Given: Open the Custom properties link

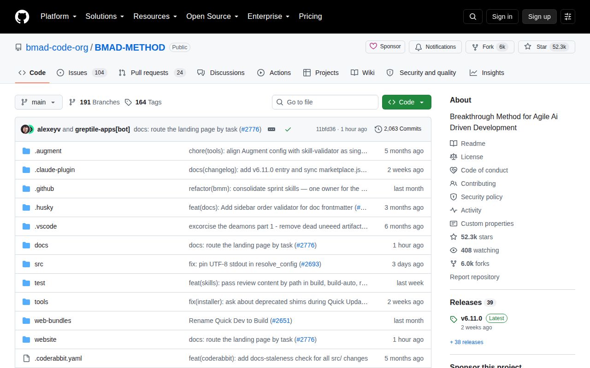Looking at the screenshot, I should (x=487, y=224).
